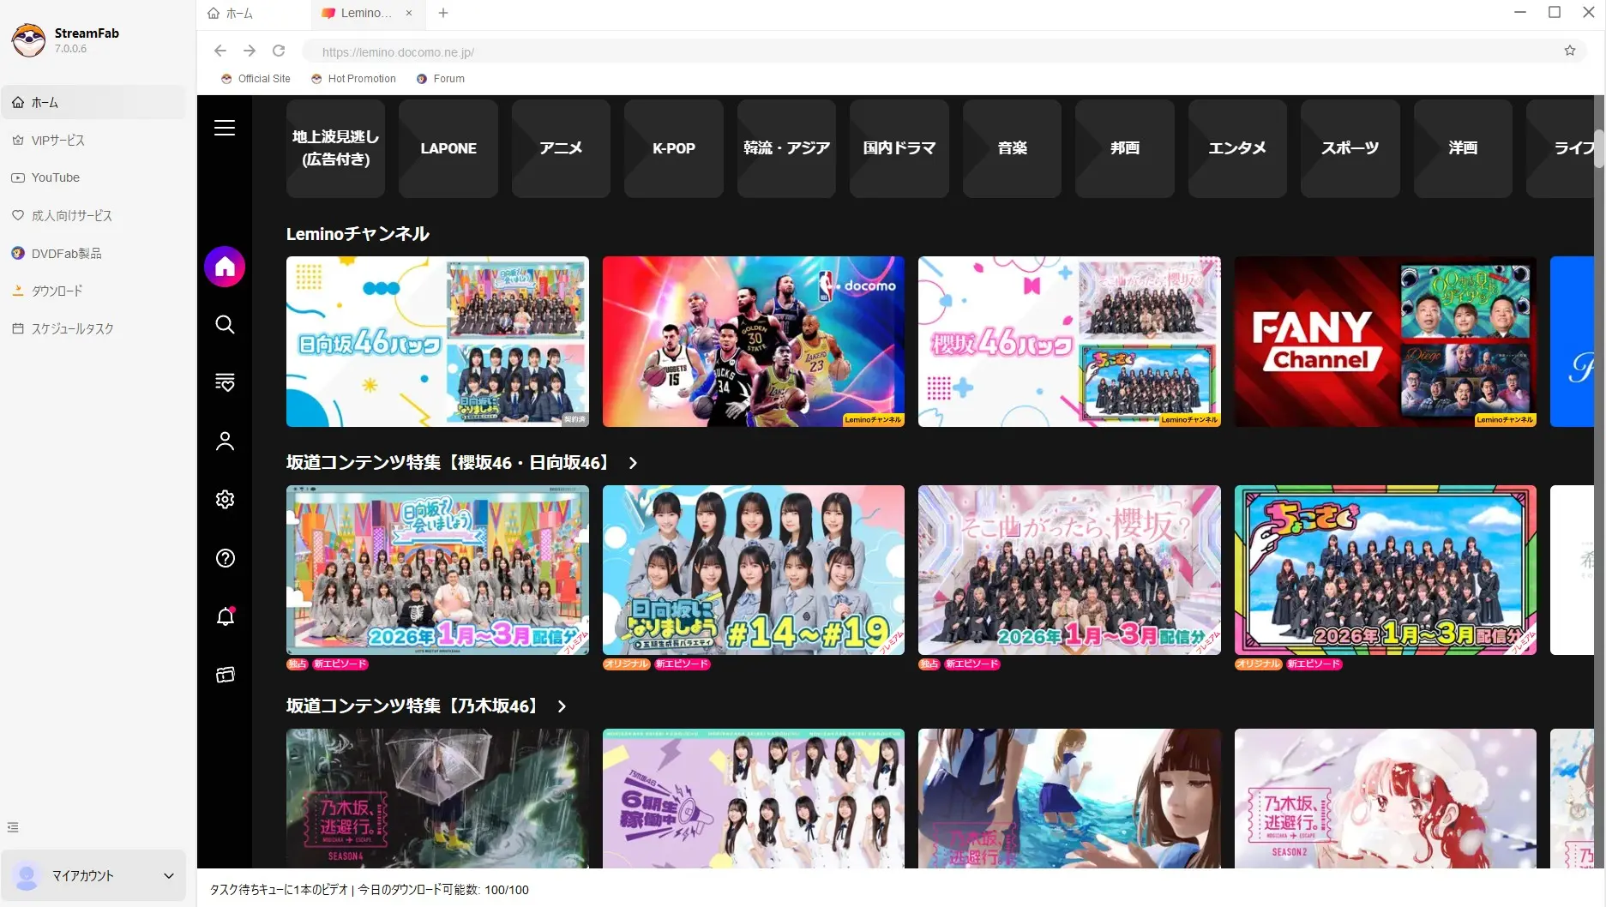Expand 坂道コンテンツ特集【櫻坂46・日向坂46】 chevron

633,463
